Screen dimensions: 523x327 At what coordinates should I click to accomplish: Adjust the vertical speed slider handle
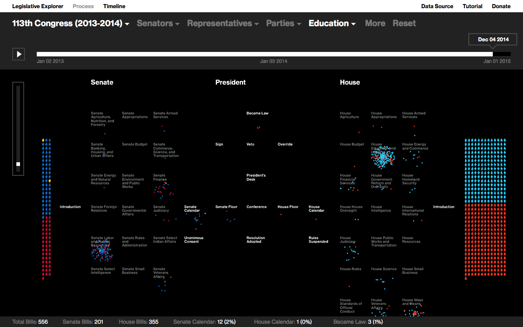pos(18,164)
